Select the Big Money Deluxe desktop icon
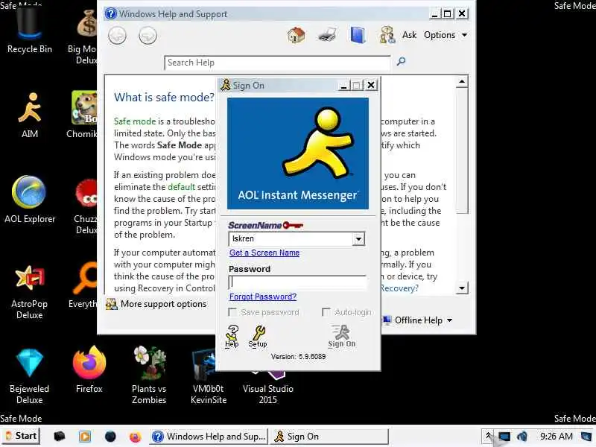The image size is (596, 447). coord(84,36)
